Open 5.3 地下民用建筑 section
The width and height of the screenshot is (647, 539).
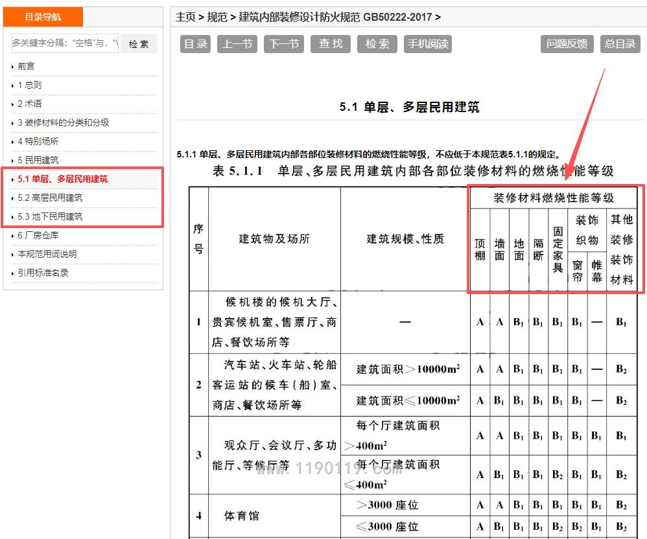[x=50, y=216]
